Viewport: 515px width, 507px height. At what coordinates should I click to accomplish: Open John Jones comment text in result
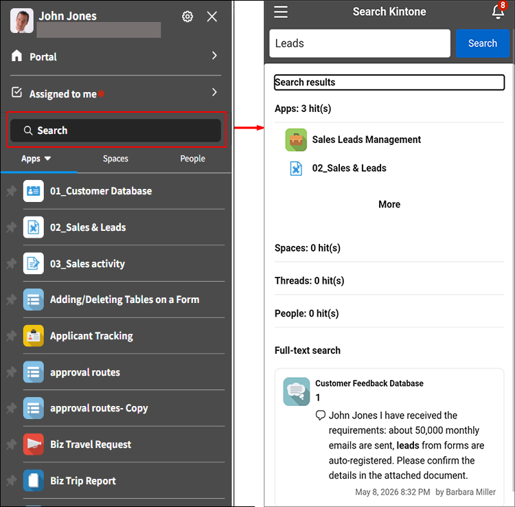[407, 445]
